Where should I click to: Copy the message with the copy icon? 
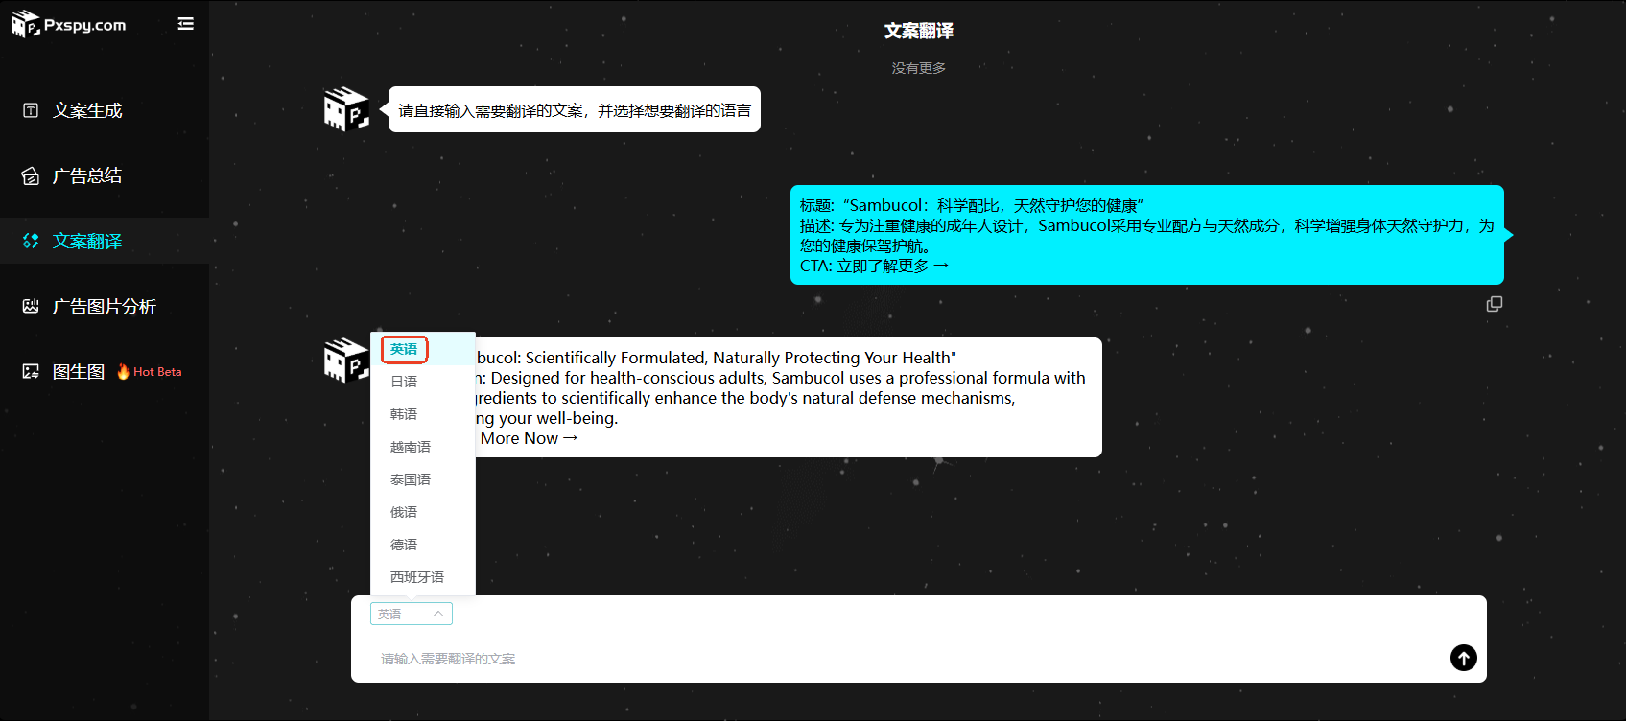pos(1495,304)
